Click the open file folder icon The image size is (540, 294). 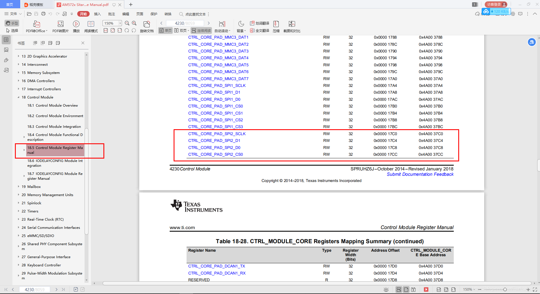[29, 14]
